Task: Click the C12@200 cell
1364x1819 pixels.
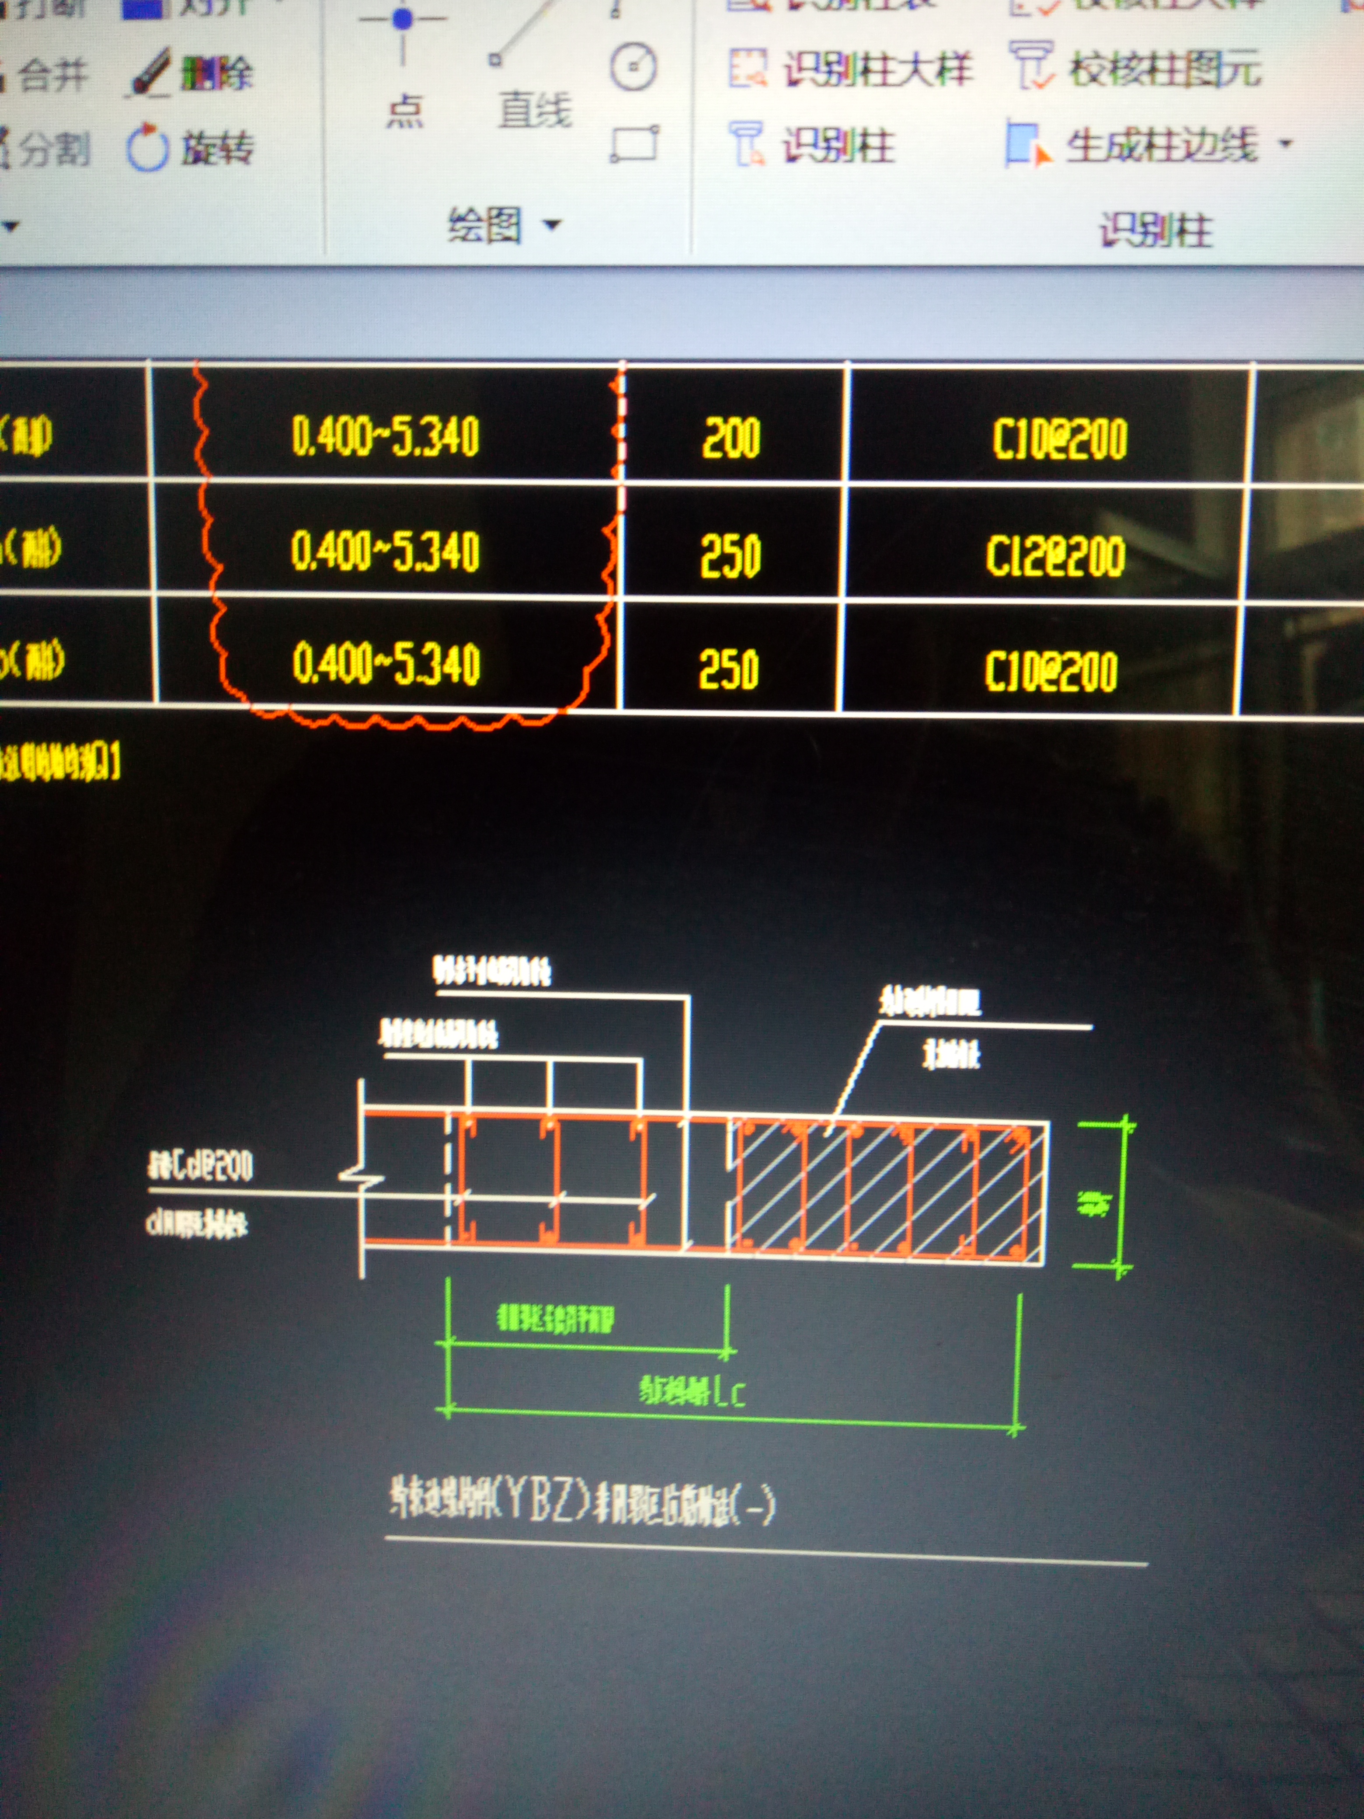Action: pyautogui.click(x=1056, y=556)
